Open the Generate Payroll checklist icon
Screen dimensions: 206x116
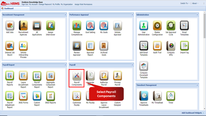point(90,76)
